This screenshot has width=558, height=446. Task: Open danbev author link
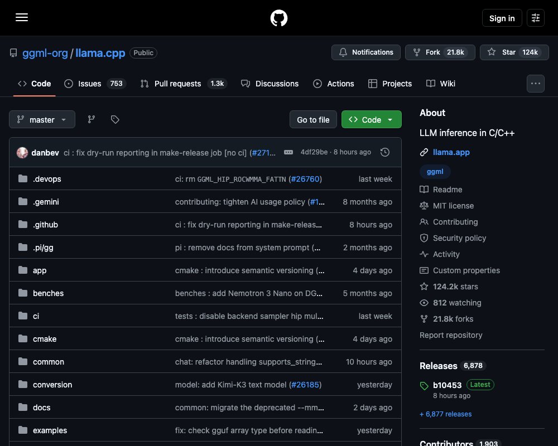[45, 153]
